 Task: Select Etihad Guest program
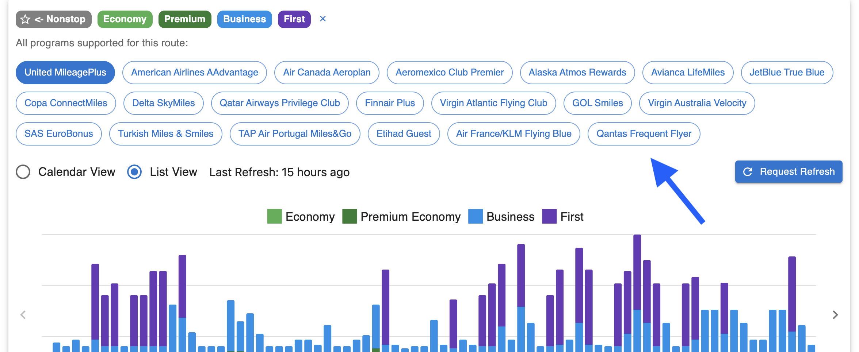tap(404, 134)
